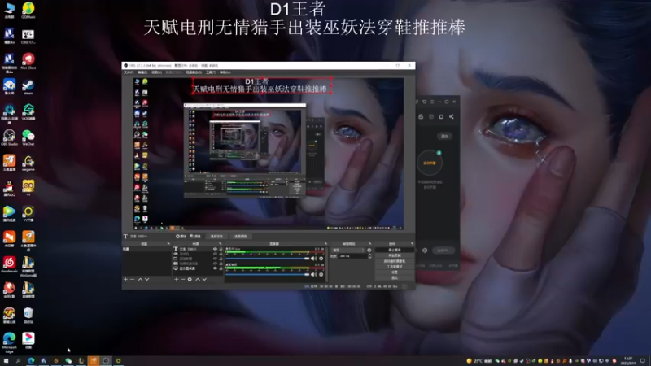
Task: Open the 场景集合 menu in OBS
Action: click(194, 72)
